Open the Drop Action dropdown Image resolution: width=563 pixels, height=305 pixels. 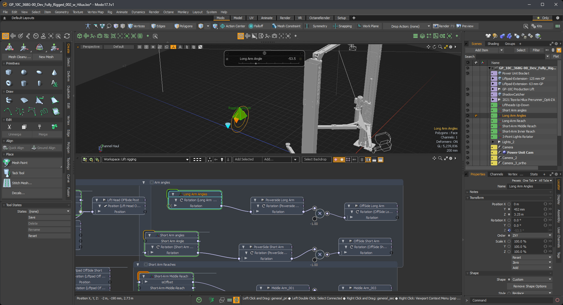tap(411, 26)
